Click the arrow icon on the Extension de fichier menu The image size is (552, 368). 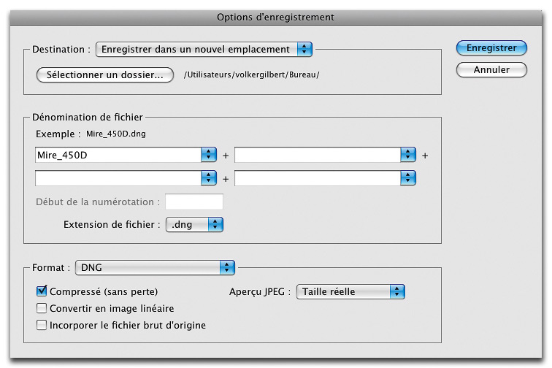click(x=215, y=225)
